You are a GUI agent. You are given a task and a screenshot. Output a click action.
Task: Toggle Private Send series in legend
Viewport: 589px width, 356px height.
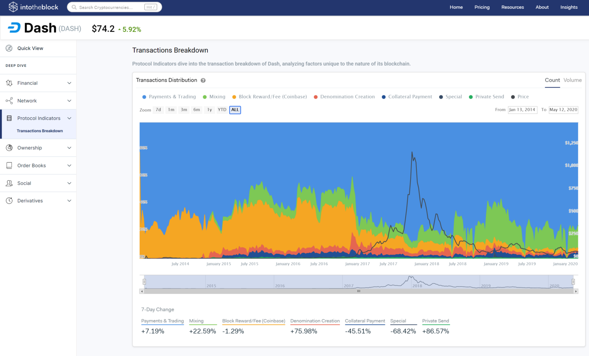486,97
